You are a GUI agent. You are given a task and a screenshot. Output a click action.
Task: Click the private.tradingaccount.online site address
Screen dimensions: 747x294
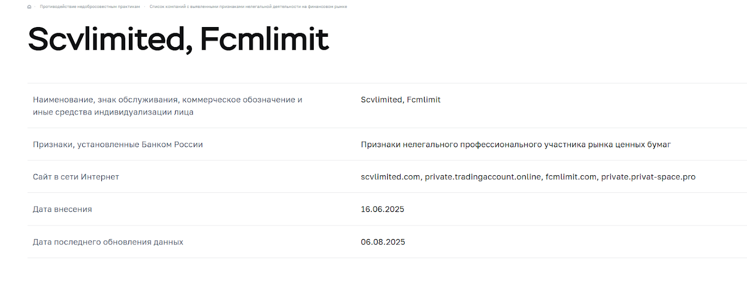482,177
